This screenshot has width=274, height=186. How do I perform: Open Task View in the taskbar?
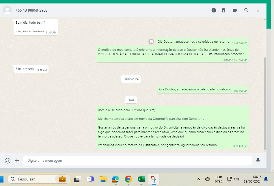click(x=77, y=179)
